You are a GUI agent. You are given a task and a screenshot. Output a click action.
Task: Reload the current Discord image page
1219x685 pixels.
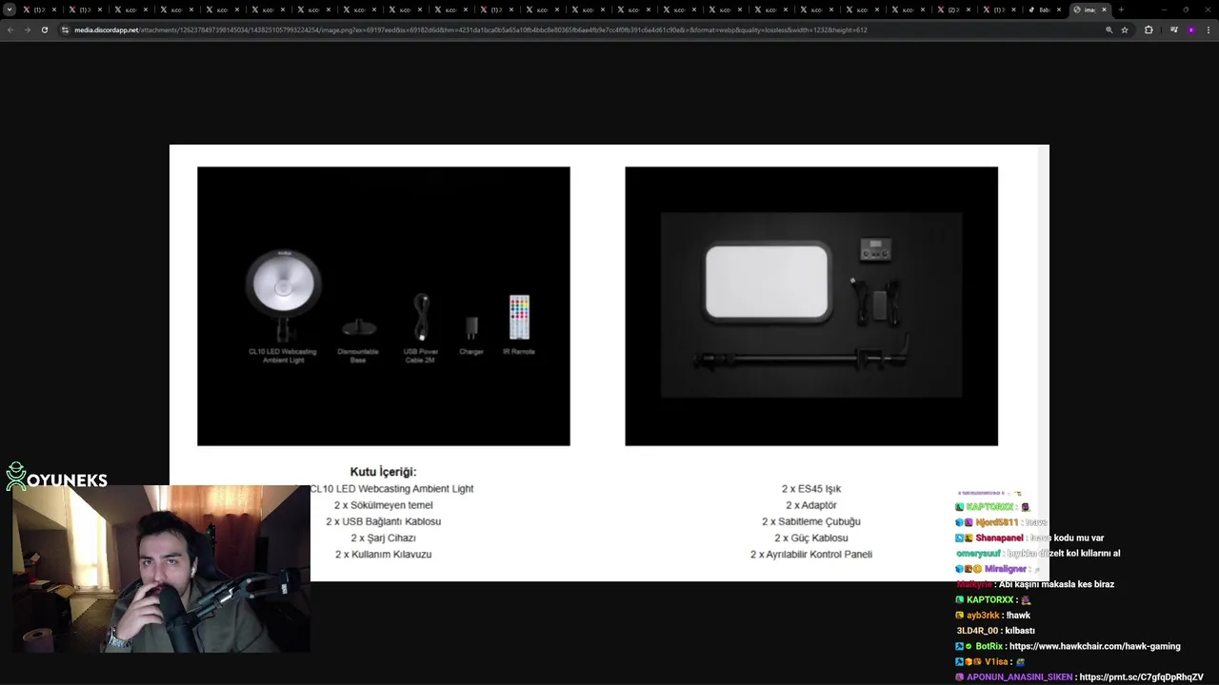click(44, 29)
